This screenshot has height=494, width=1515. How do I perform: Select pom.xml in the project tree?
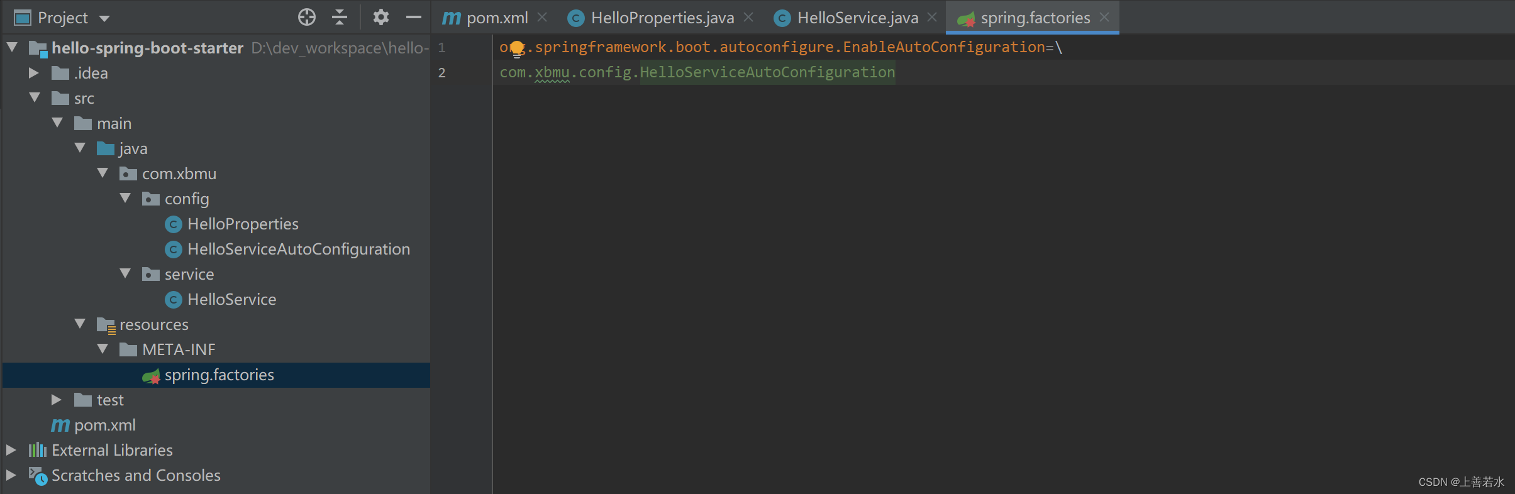click(x=104, y=425)
